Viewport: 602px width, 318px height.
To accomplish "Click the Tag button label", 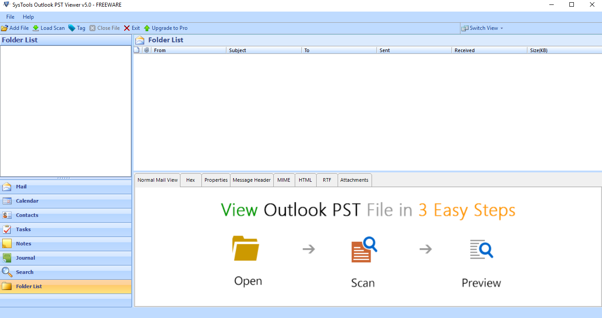I will pyautogui.click(x=81, y=28).
